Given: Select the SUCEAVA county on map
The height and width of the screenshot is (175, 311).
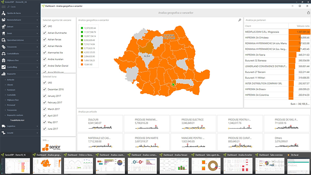Looking at the screenshot, I should click(x=169, y=37).
